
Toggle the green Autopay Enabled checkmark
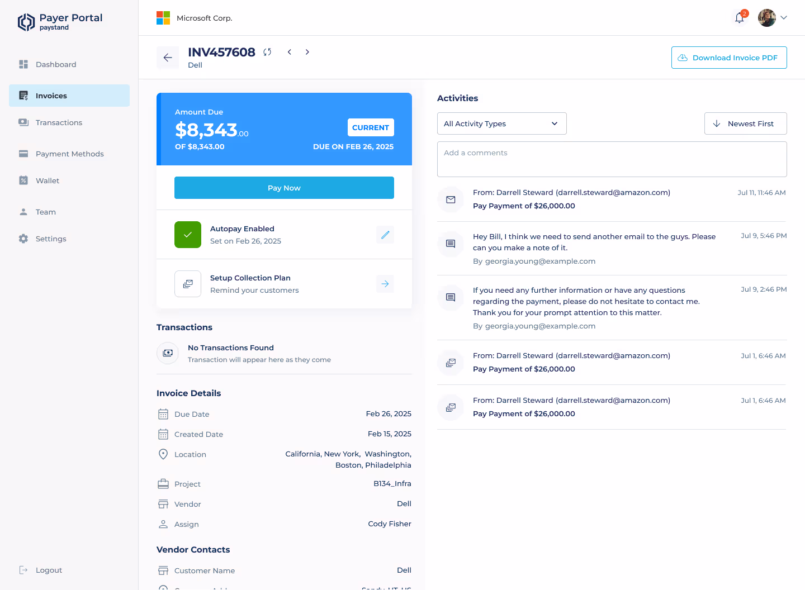pyautogui.click(x=188, y=235)
